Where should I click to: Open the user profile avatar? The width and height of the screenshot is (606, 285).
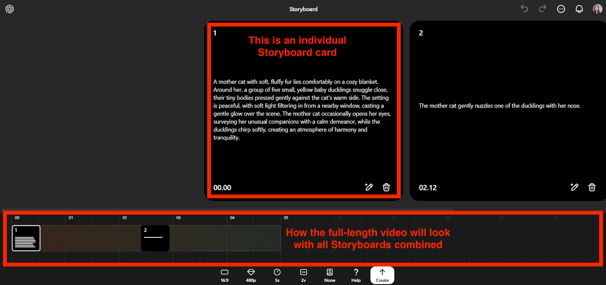click(597, 9)
